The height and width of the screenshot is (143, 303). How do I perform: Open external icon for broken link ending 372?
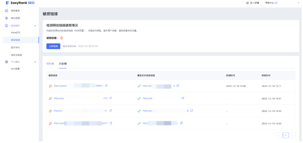tap(110, 98)
